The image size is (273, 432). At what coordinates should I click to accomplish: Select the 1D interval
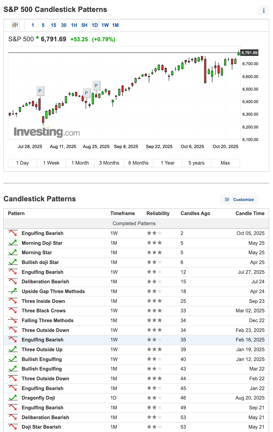[x=95, y=25]
